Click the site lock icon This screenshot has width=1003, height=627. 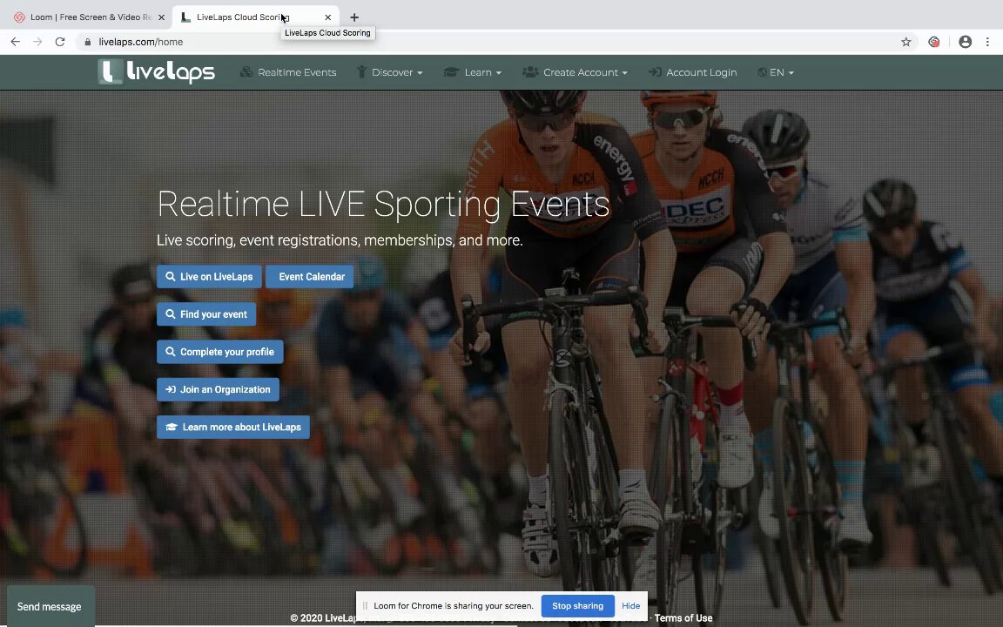[x=88, y=42]
